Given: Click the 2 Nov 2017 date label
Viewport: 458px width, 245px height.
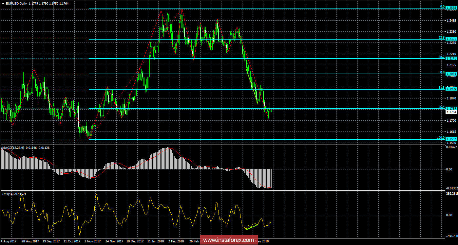Looking at the screenshot, I should (92, 241).
